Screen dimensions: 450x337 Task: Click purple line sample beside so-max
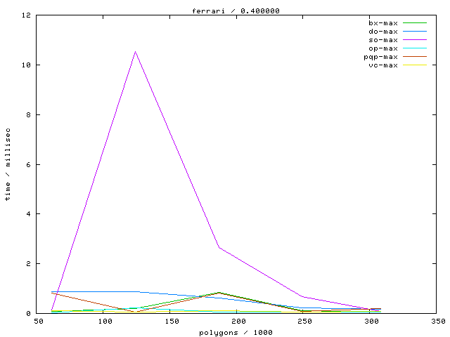click(415, 40)
